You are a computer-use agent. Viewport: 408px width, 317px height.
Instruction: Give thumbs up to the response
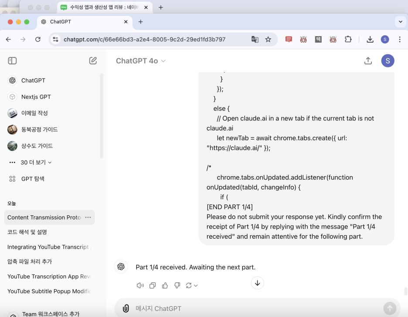(165, 286)
